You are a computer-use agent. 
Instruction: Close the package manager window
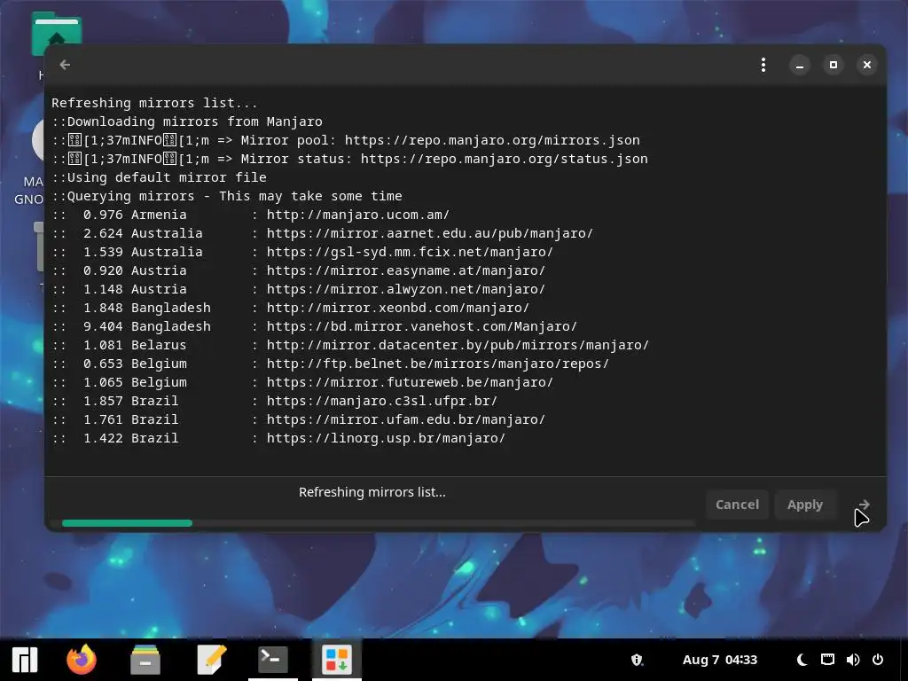click(867, 65)
